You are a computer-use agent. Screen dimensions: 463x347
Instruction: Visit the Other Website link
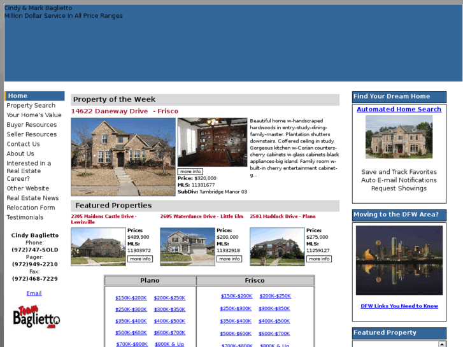point(28,188)
